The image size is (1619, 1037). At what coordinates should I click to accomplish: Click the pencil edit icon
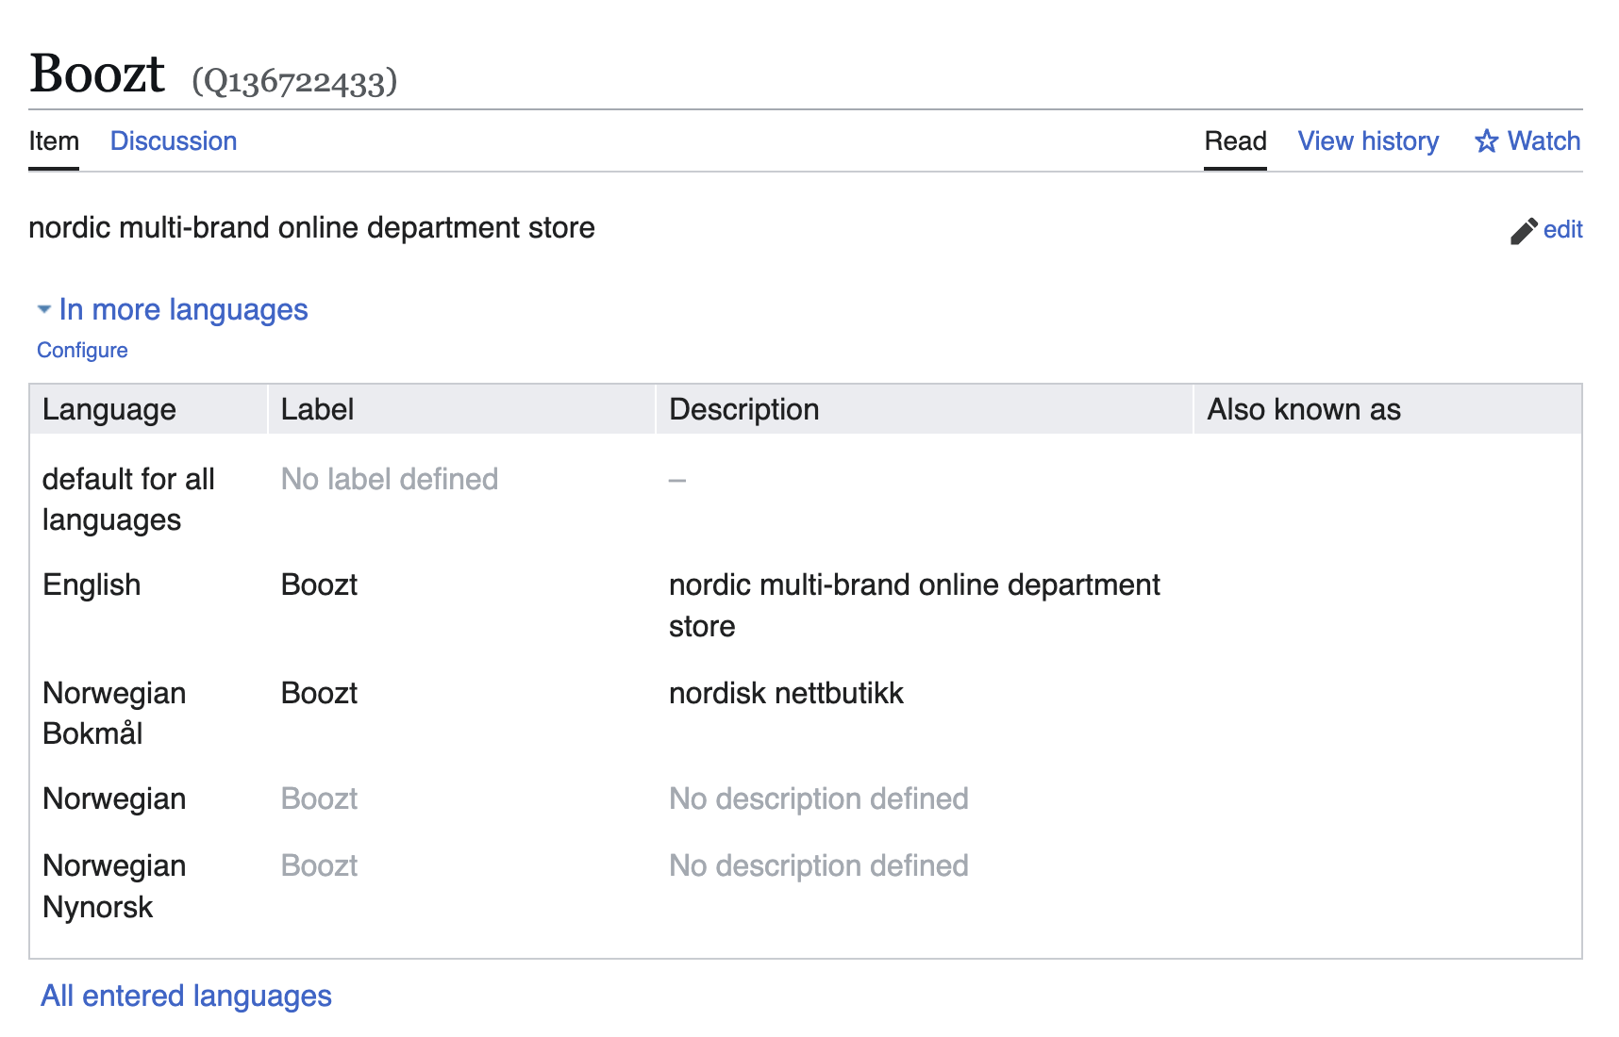[x=1524, y=231]
